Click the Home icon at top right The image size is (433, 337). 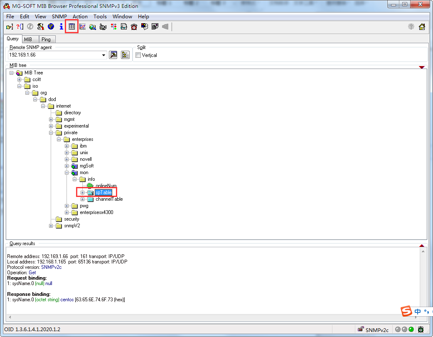[422, 26]
